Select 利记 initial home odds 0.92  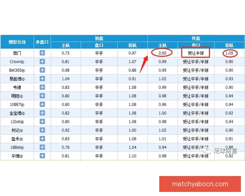pyautogui.click(x=66, y=130)
